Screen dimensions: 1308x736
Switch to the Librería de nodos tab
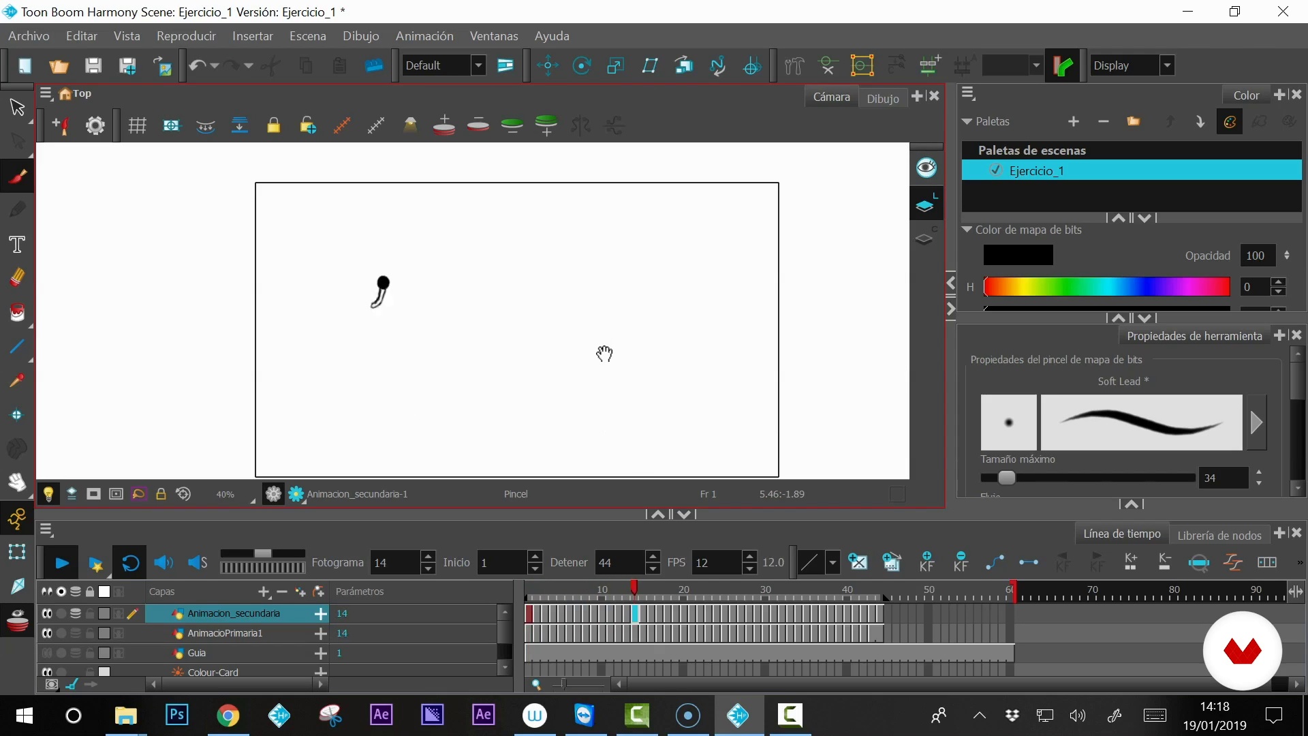click(1219, 536)
